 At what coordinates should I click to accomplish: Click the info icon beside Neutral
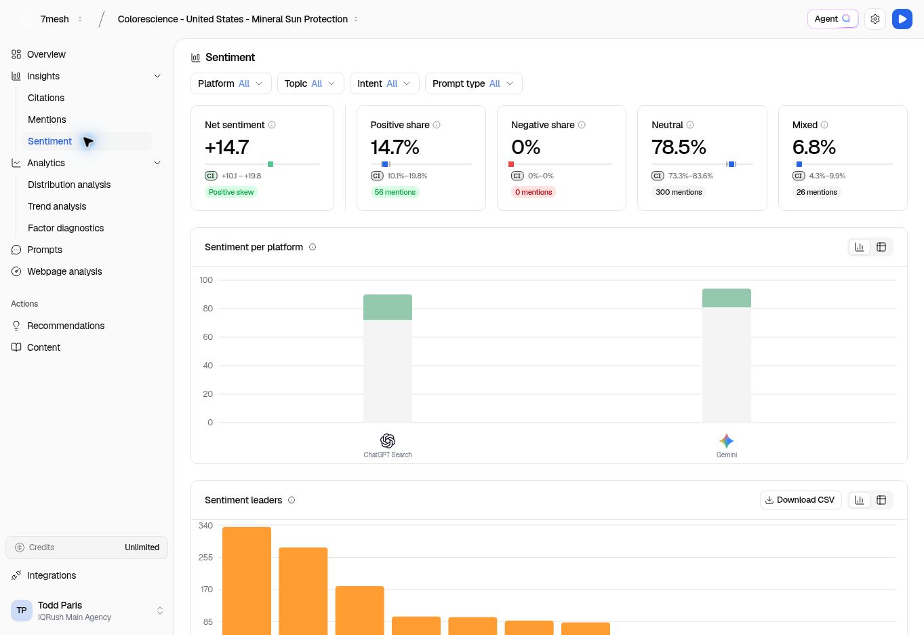click(x=690, y=125)
